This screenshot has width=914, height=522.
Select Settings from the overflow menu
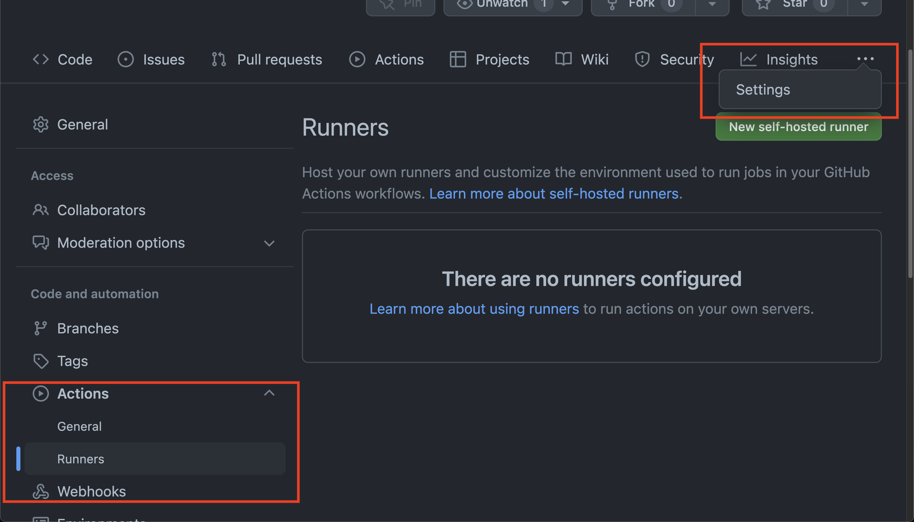(x=763, y=90)
